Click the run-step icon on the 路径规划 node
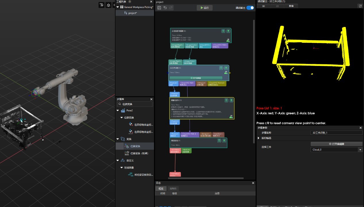The image size is (364, 207). pos(224,140)
